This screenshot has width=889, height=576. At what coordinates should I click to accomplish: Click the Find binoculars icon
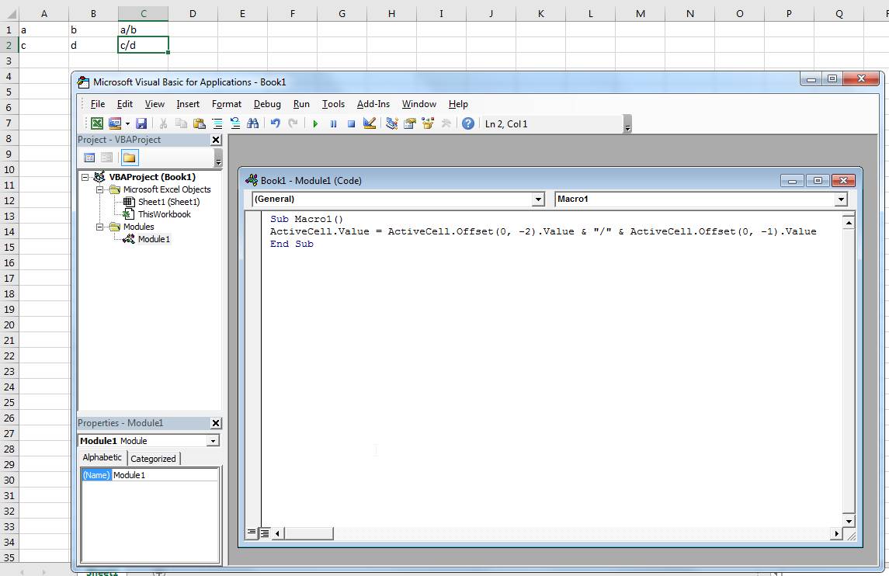click(253, 123)
